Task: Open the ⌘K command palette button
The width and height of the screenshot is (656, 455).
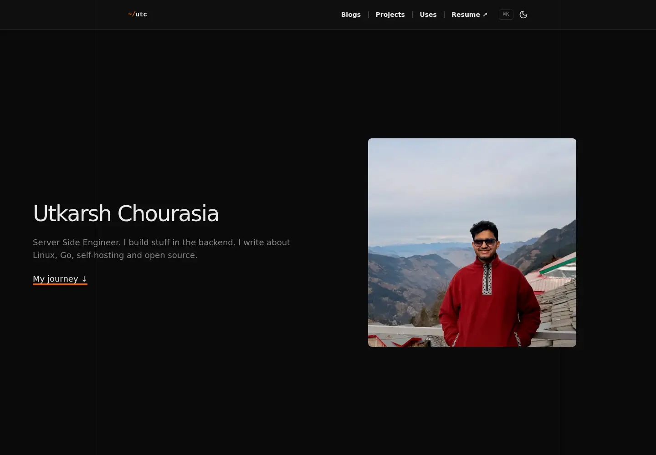Action: [x=506, y=15]
